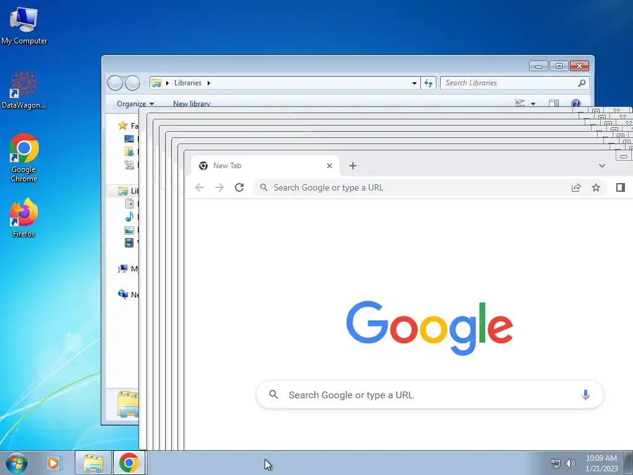Select Favorites in Explorer navigation pane

(128, 126)
